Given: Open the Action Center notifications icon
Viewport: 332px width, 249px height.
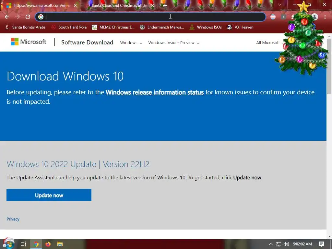Looking at the screenshot, I should tap(321, 244).
